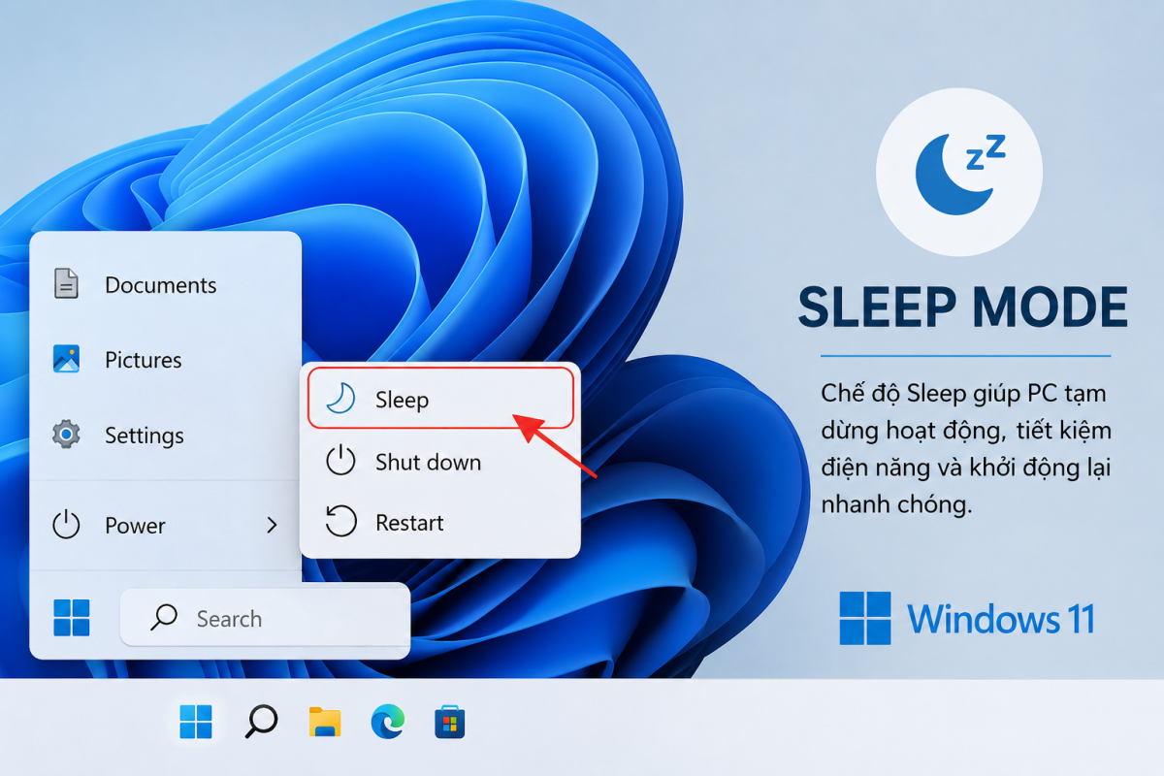Click the Pictures photo icon

66,359
